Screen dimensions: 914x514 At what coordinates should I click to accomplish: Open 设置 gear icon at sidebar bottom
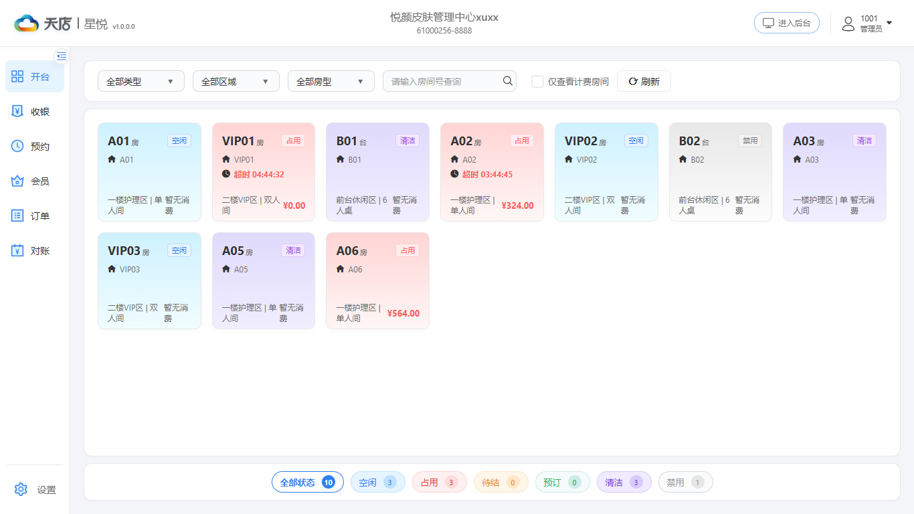pyautogui.click(x=21, y=489)
